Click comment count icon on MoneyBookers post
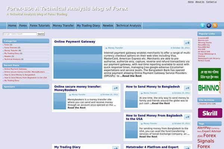 point(115,88)
